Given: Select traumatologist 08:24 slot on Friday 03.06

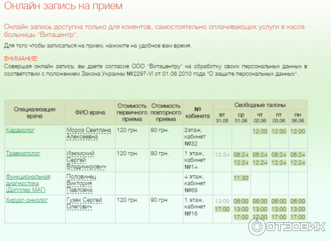Looking at the screenshot, I should 279,155.
